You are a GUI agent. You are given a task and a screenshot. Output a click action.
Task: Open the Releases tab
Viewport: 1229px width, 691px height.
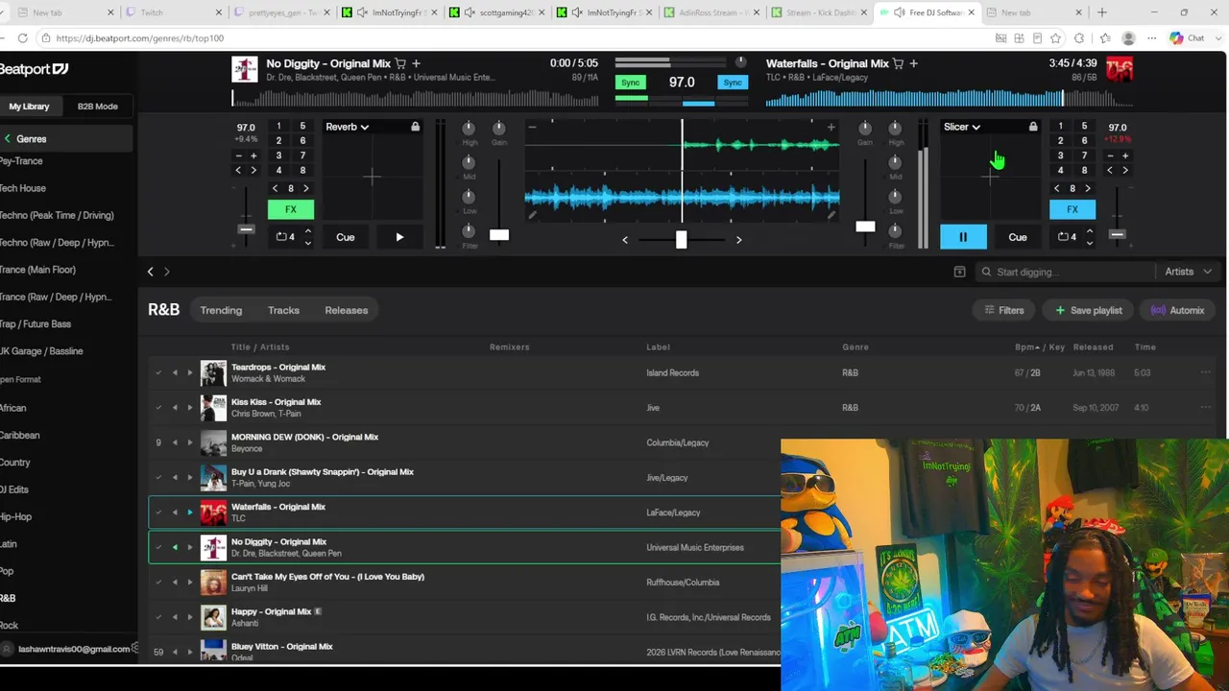click(347, 310)
